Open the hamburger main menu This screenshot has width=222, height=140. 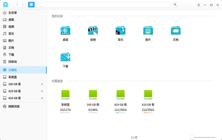(x=199, y=5)
